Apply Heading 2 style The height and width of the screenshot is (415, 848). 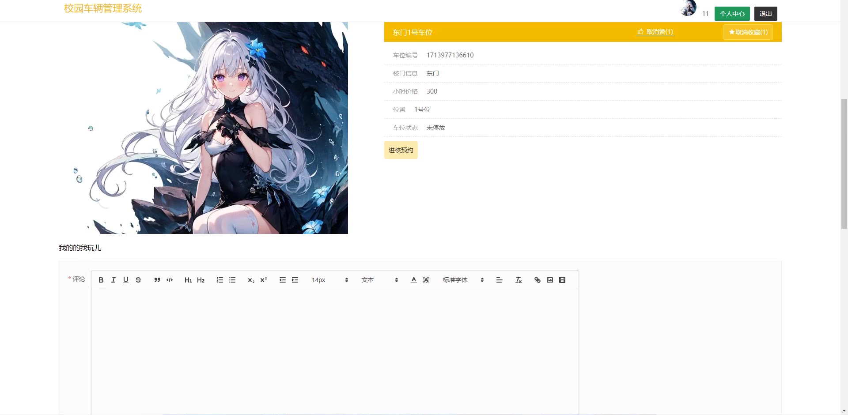(x=201, y=280)
